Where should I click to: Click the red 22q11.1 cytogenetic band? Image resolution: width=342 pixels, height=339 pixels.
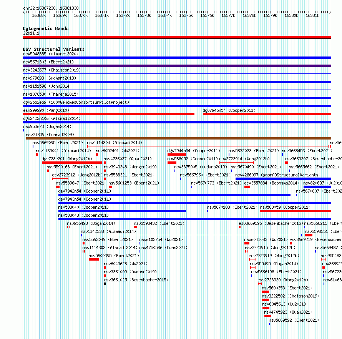(x=177, y=37)
